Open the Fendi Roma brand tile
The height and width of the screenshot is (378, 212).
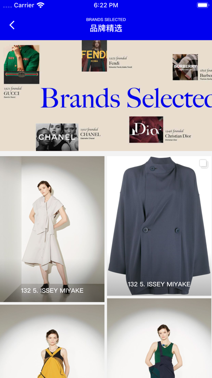[x=94, y=56]
